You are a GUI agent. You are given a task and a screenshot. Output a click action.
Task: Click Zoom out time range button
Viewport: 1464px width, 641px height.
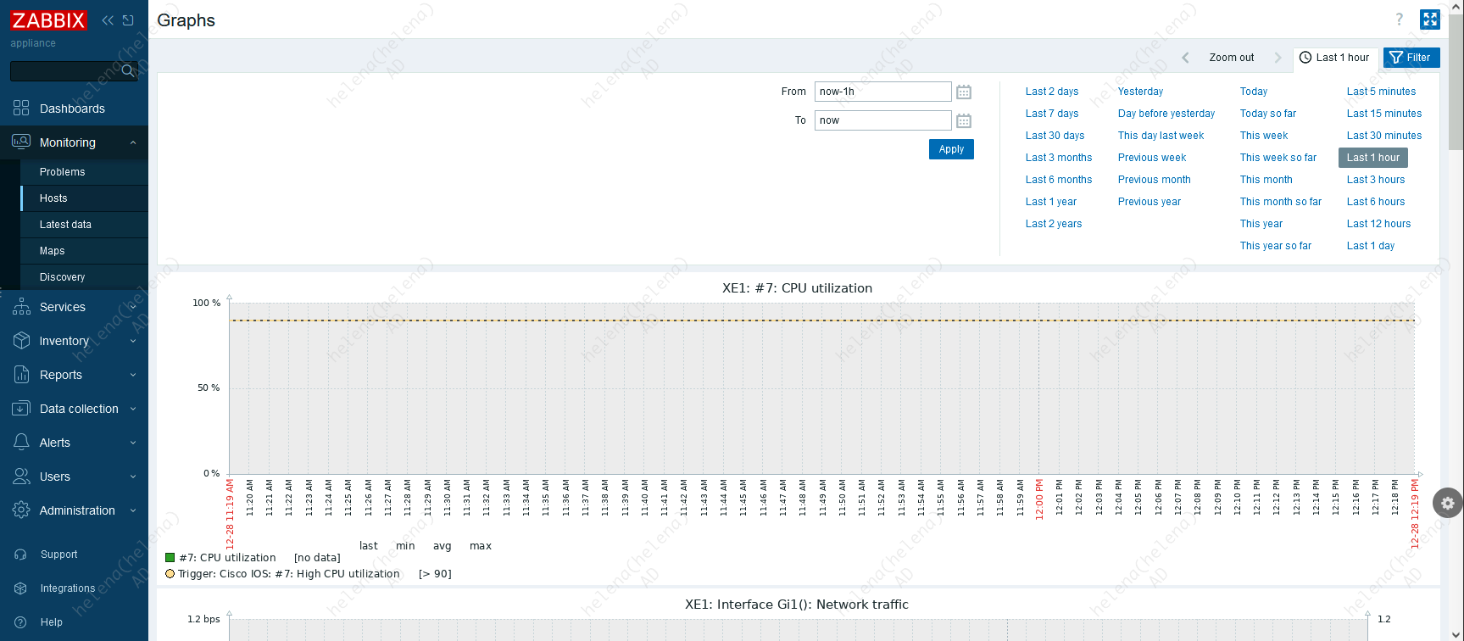pos(1231,58)
